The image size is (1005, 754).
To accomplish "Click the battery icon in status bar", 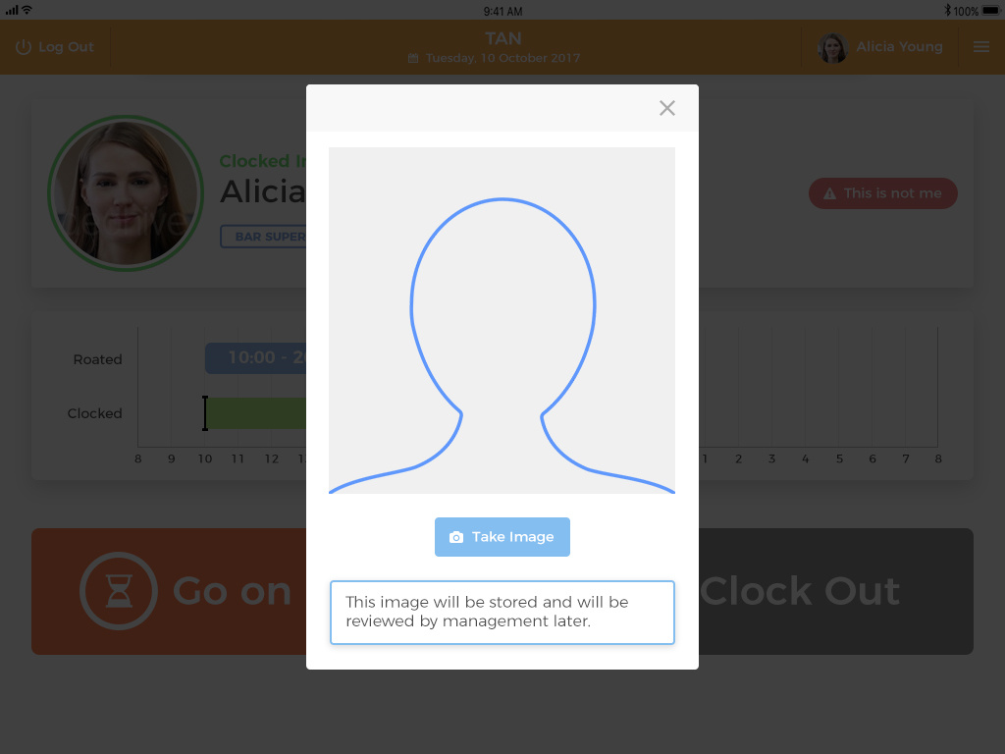I will [989, 11].
